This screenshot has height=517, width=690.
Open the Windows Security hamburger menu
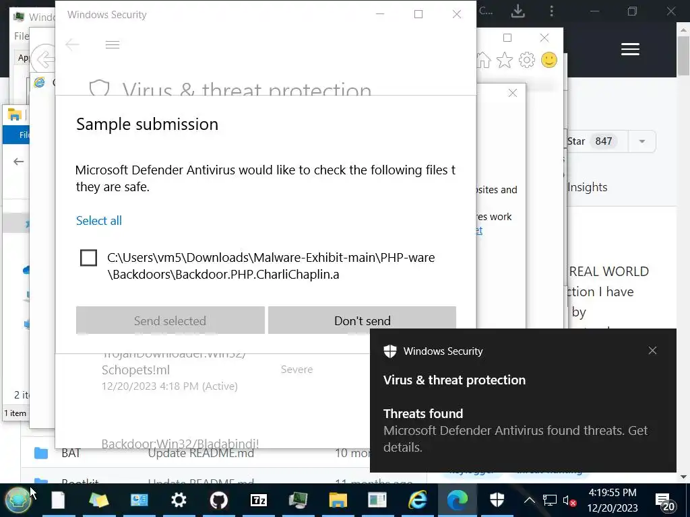113,45
